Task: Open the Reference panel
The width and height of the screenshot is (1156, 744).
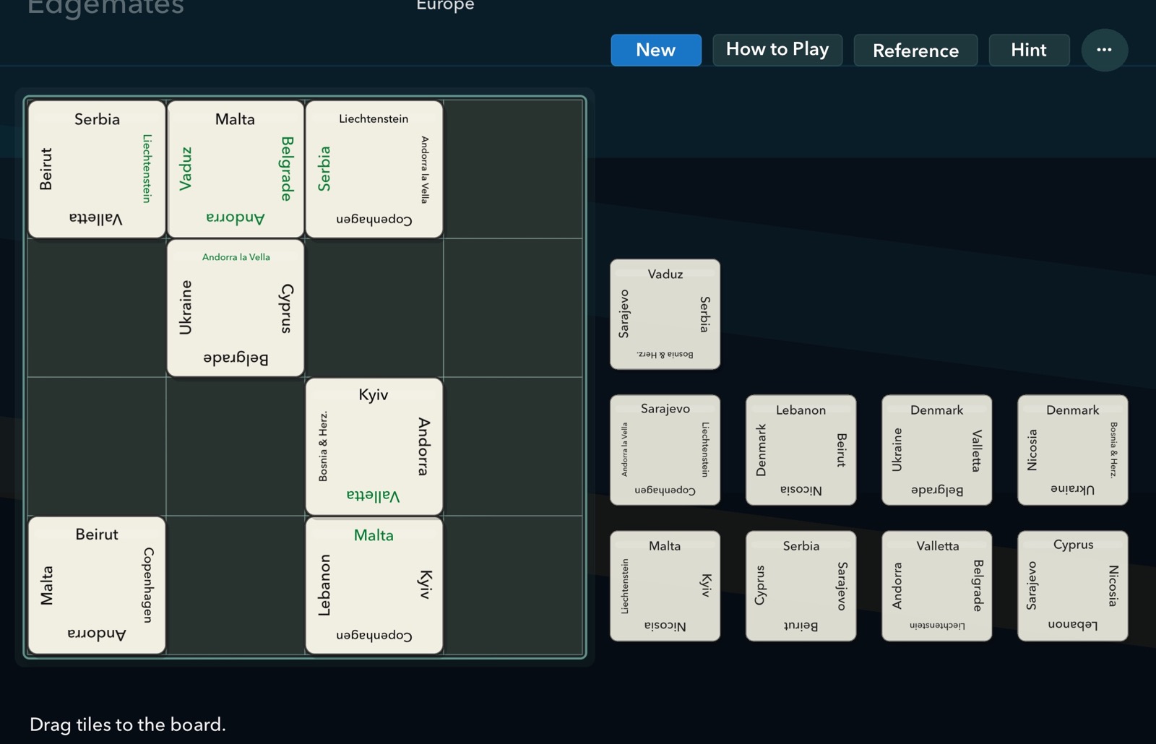Action: 915,51
